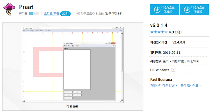Click the download arrow icon on 64Bit button
Image resolution: width=209 pixels, height=111 pixels.
(187, 10)
